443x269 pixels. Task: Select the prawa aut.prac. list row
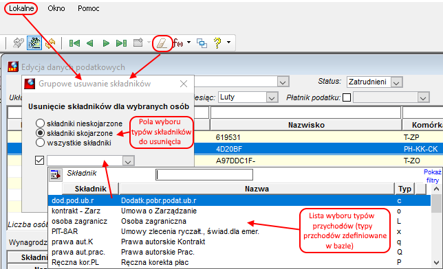click(239, 252)
